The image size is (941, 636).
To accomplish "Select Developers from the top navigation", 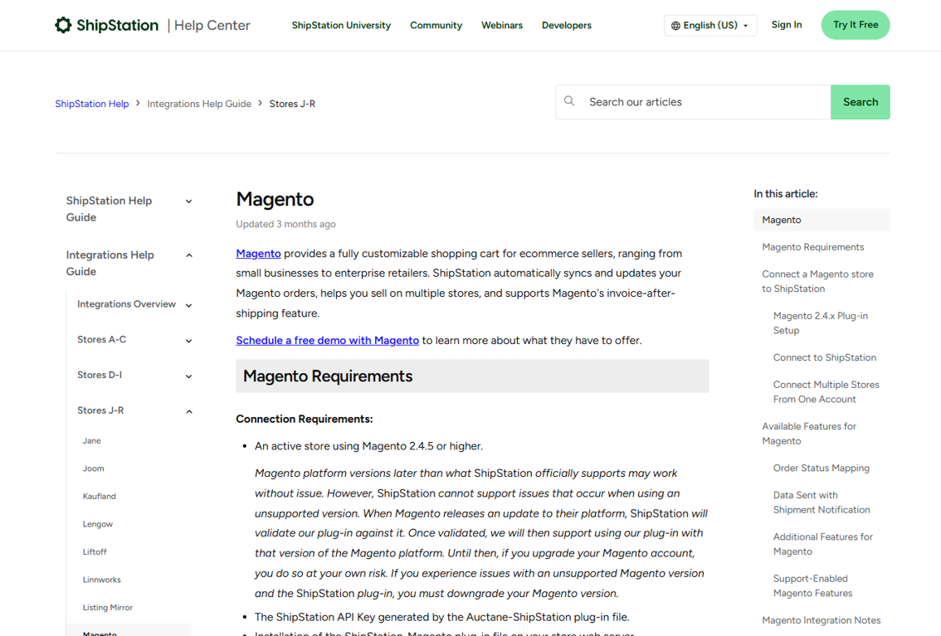I will point(566,25).
